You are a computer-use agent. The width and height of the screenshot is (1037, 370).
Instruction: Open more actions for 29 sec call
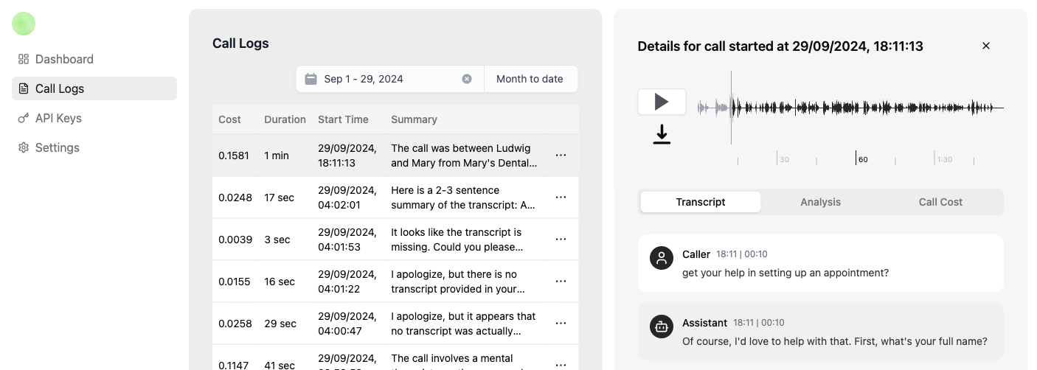561,324
